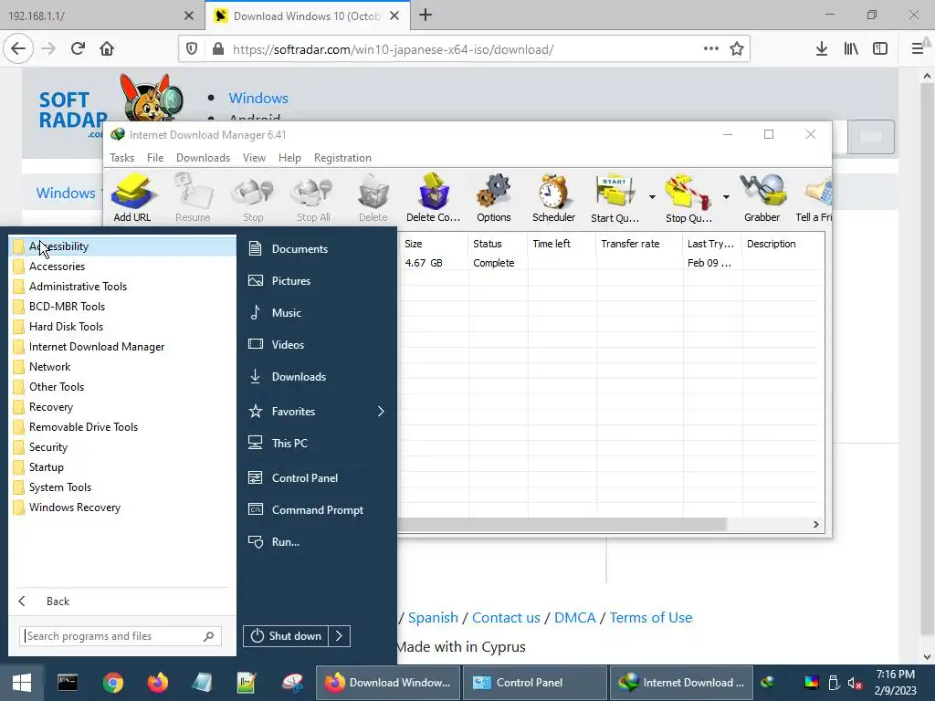The height and width of the screenshot is (701, 935).
Task: Open IDM Options gear icon
Action: (x=494, y=198)
